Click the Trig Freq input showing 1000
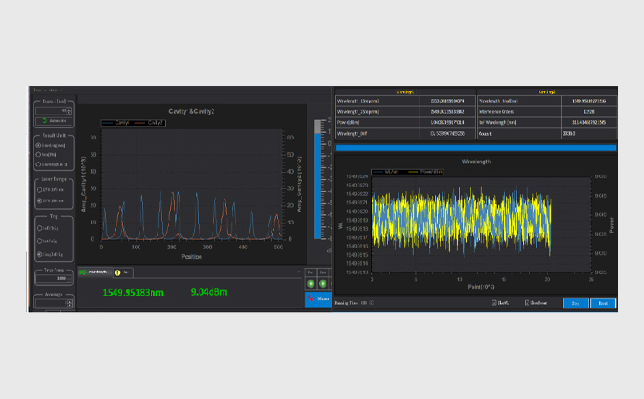This screenshot has width=644, height=399. pos(54,279)
